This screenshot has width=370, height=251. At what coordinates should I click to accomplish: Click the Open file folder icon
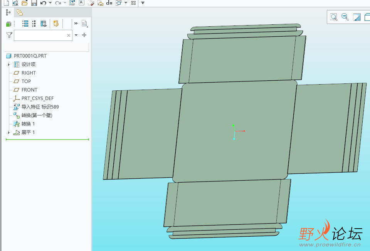point(24,3)
